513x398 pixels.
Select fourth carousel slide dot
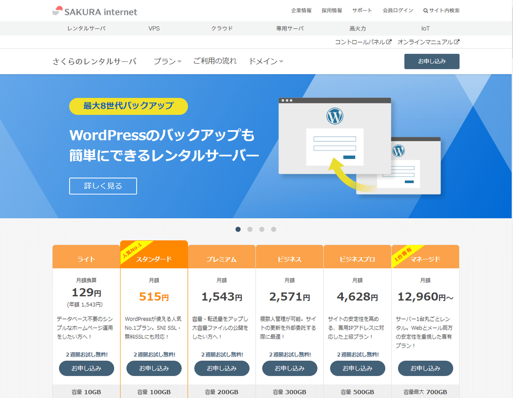click(x=274, y=229)
